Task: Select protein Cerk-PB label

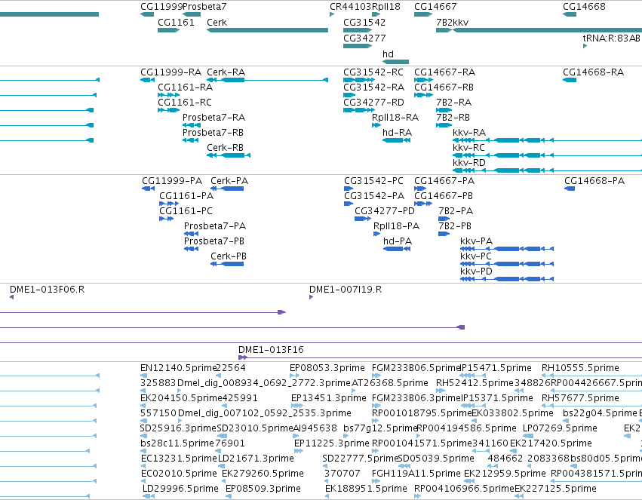Action: pos(229,256)
